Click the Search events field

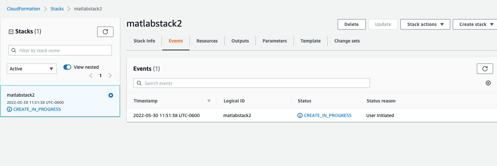(x=252, y=83)
